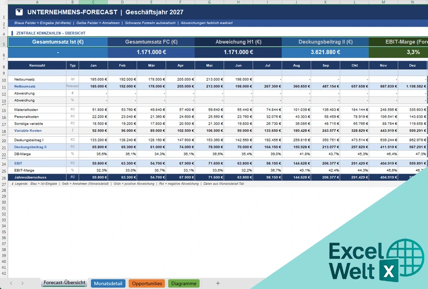Select the Jan month header cell
The image size is (428, 289).
(93, 65)
